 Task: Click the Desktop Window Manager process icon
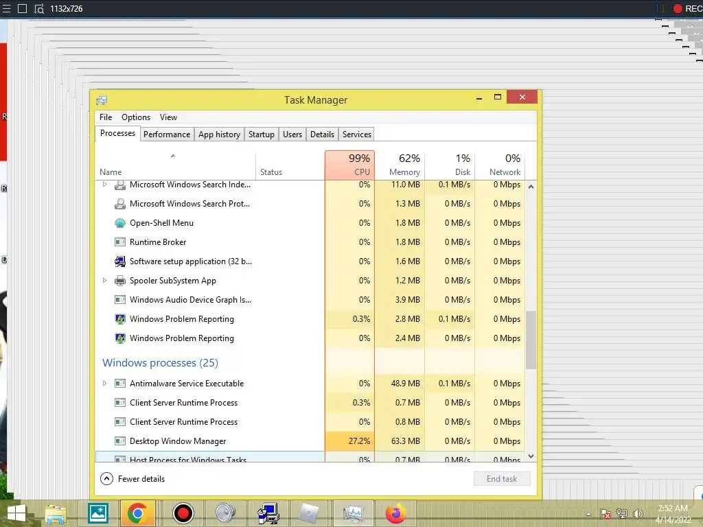click(119, 441)
